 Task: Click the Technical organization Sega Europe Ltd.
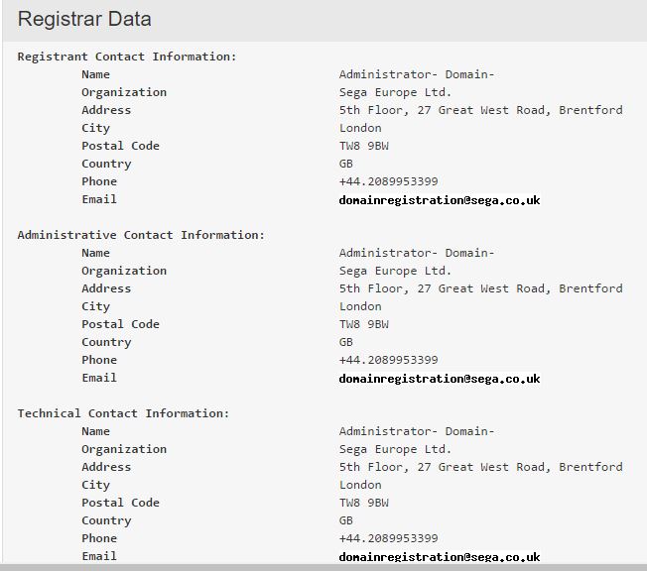[x=395, y=449]
